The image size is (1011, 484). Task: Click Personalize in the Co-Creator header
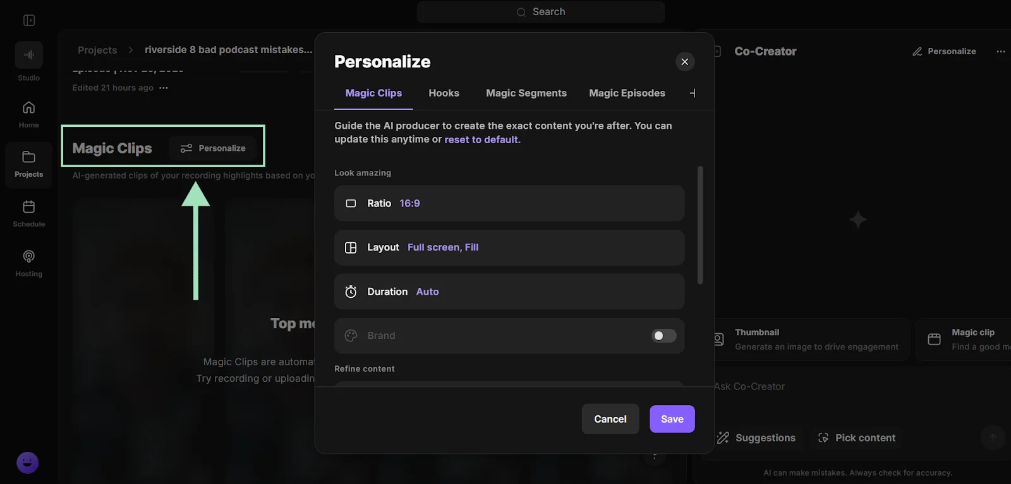(944, 51)
